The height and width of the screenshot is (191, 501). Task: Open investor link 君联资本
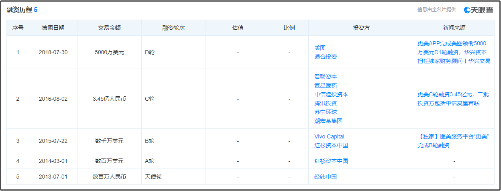pos(326,77)
